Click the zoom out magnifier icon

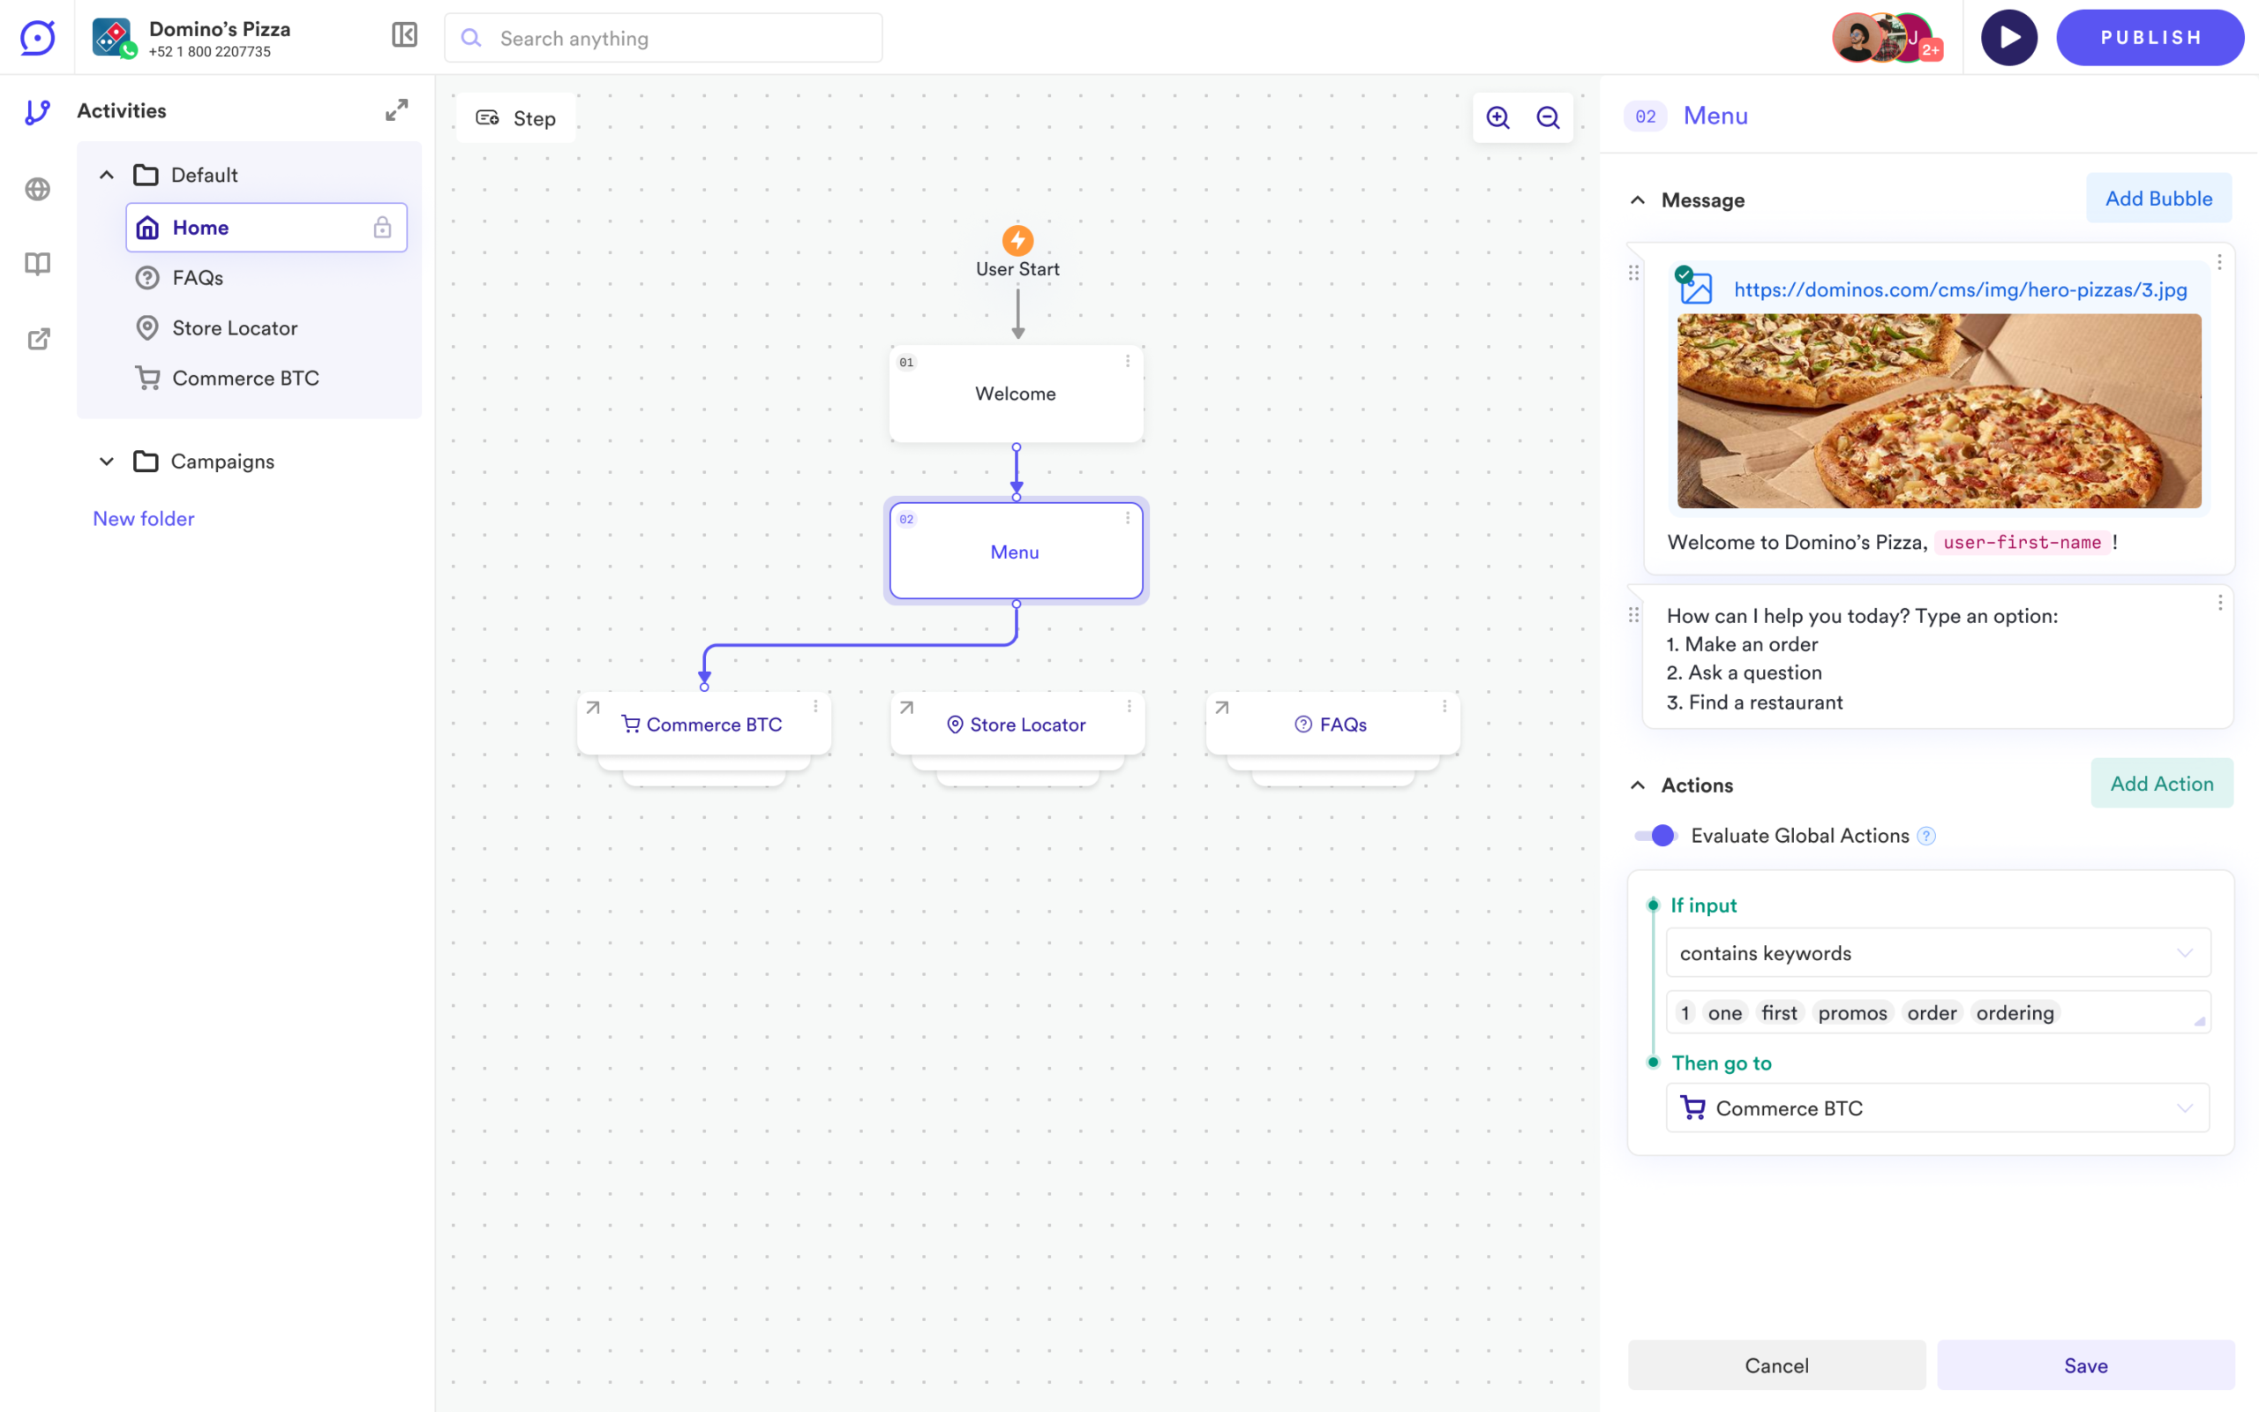[x=1548, y=117]
